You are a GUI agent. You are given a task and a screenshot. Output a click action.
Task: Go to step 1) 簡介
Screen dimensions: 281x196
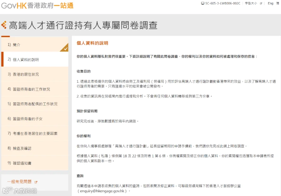click(35, 45)
